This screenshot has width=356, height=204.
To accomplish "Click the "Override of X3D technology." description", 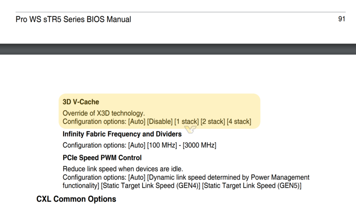I will tap(103, 113).
